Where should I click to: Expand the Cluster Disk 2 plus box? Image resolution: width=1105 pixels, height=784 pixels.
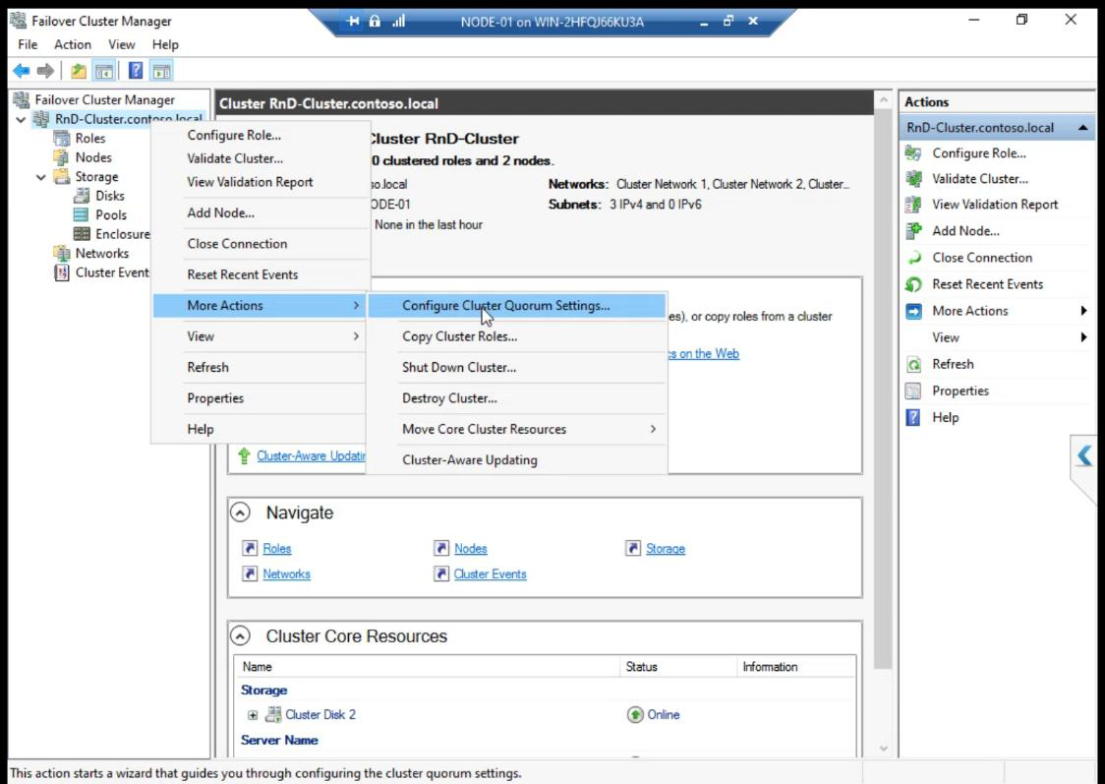[x=253, y=715]
